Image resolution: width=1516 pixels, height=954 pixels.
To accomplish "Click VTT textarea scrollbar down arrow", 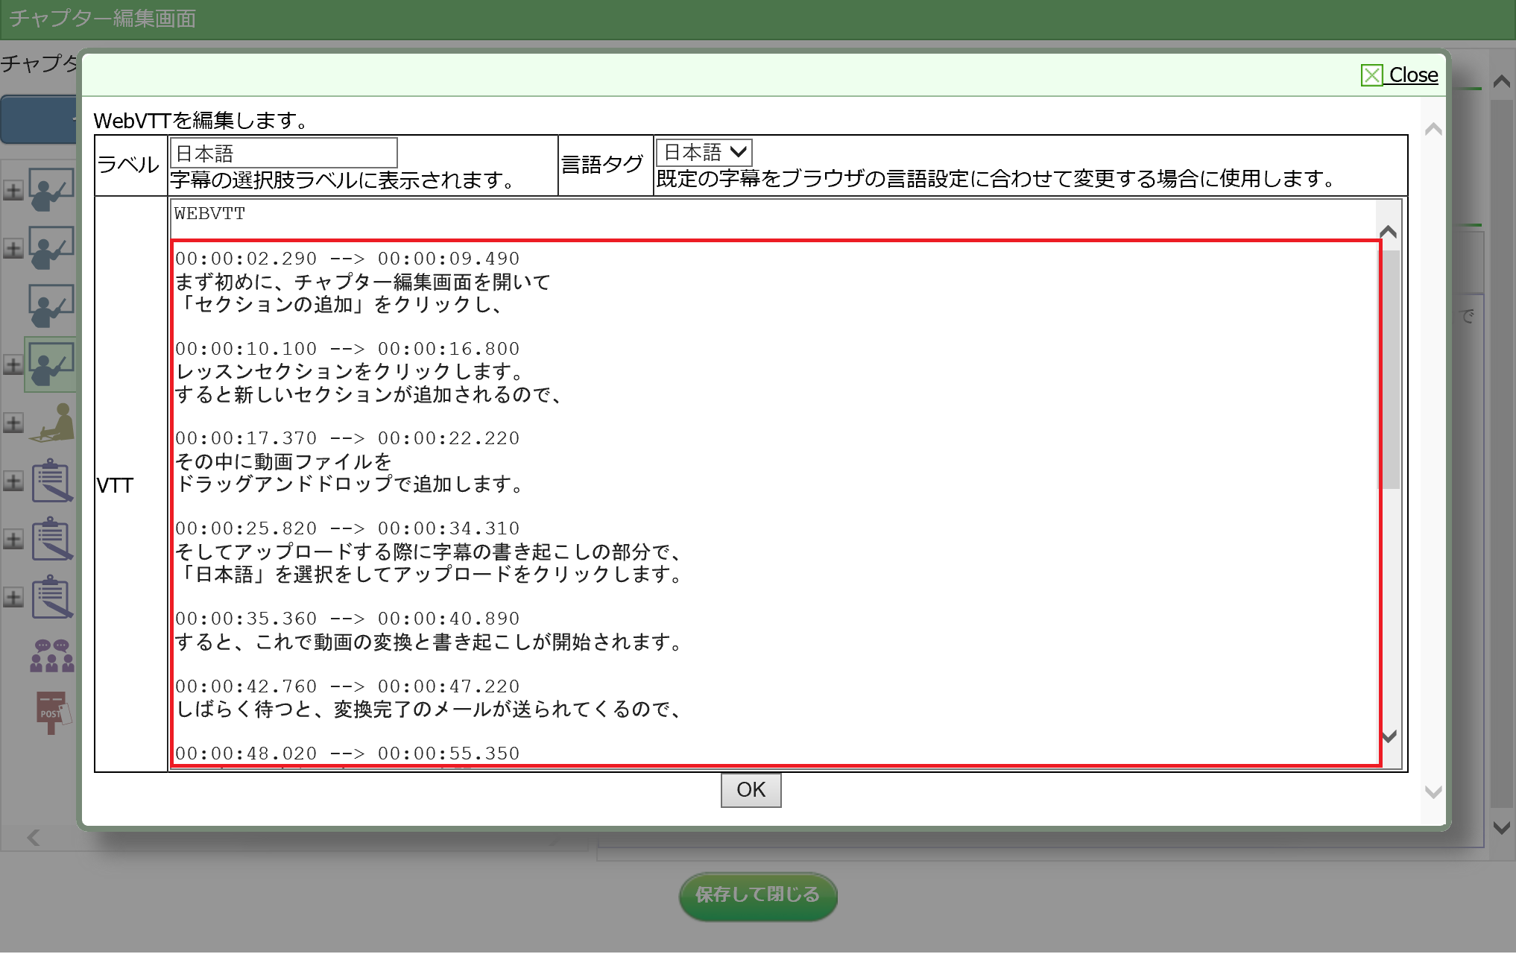I will (x=1388, y=736).
